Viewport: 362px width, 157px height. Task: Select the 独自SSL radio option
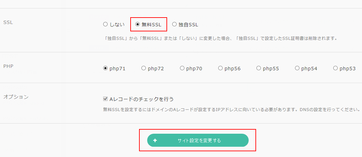pos(174,24)
